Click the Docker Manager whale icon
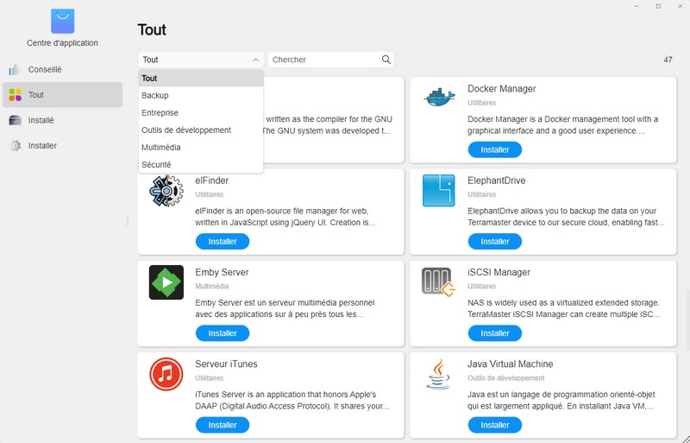The image size is (690, 443). coord(439,98)
